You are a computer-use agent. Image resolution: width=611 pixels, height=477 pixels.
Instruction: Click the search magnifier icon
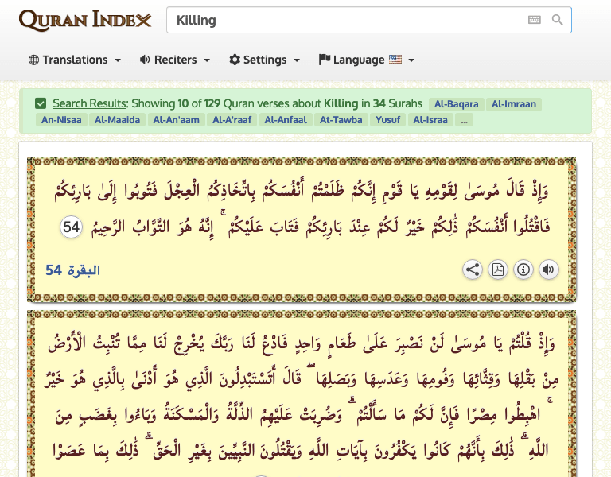click(557, 20)
